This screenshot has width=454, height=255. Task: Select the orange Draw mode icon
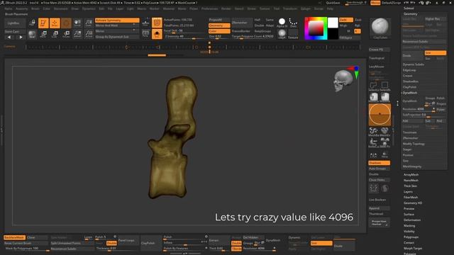55,23
